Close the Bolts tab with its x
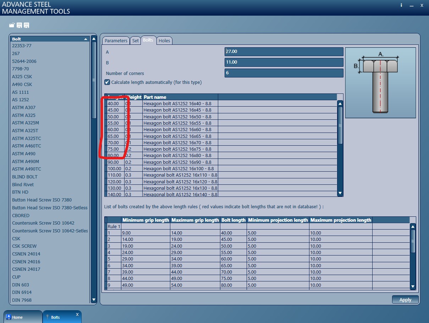Image resolution: width=429 pixels, height=323 pixels. pos(77,314)
